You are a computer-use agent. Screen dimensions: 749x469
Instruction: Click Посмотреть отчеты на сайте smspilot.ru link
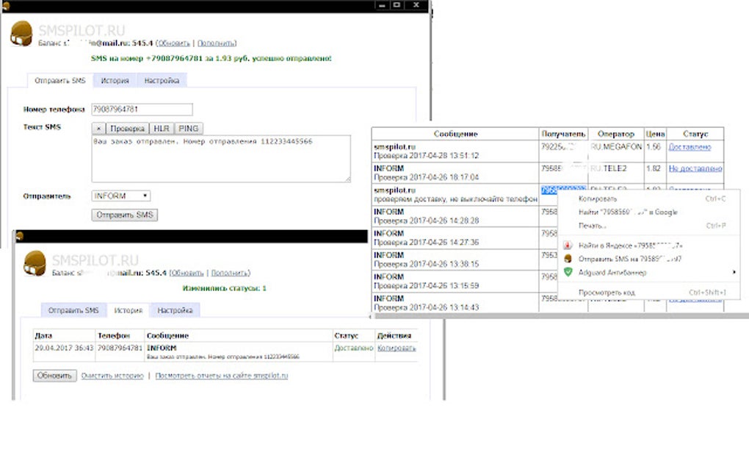point(222,376)
